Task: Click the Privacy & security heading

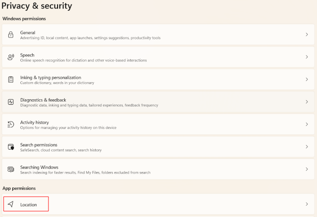Action: coord(37,6)
